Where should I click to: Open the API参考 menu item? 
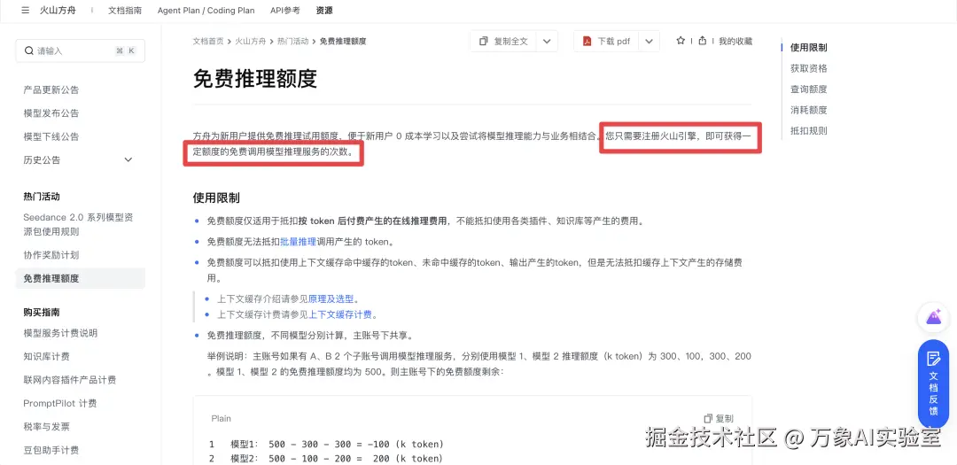(x=285, y=11)
